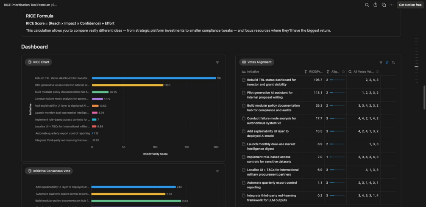
Task: Click the RICE/Pr... column header
Action: point(314,72)
